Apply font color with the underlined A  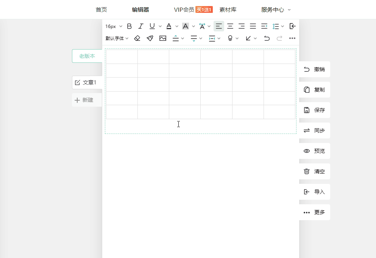click(x=169, y=26)
